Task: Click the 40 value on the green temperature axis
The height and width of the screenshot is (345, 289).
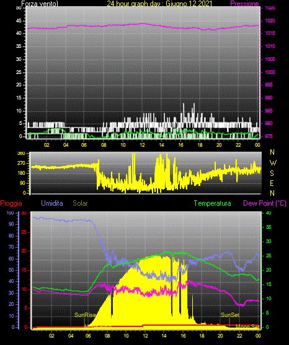Action: (x=269, y=213)
